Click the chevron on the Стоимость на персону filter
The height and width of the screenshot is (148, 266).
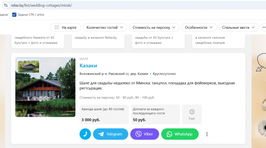(x=174, y=27)
